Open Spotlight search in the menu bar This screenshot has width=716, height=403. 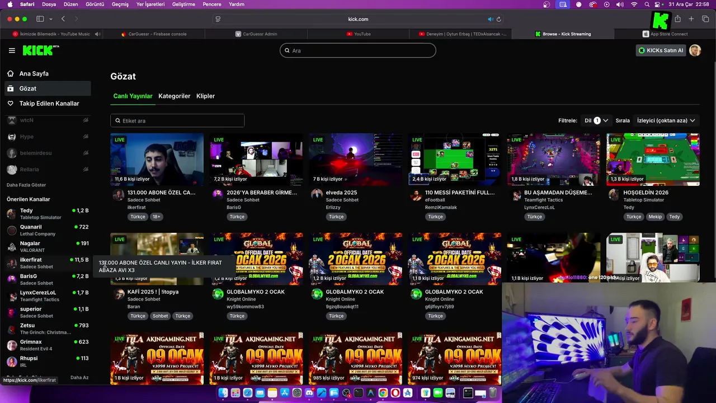click(647, 4)
